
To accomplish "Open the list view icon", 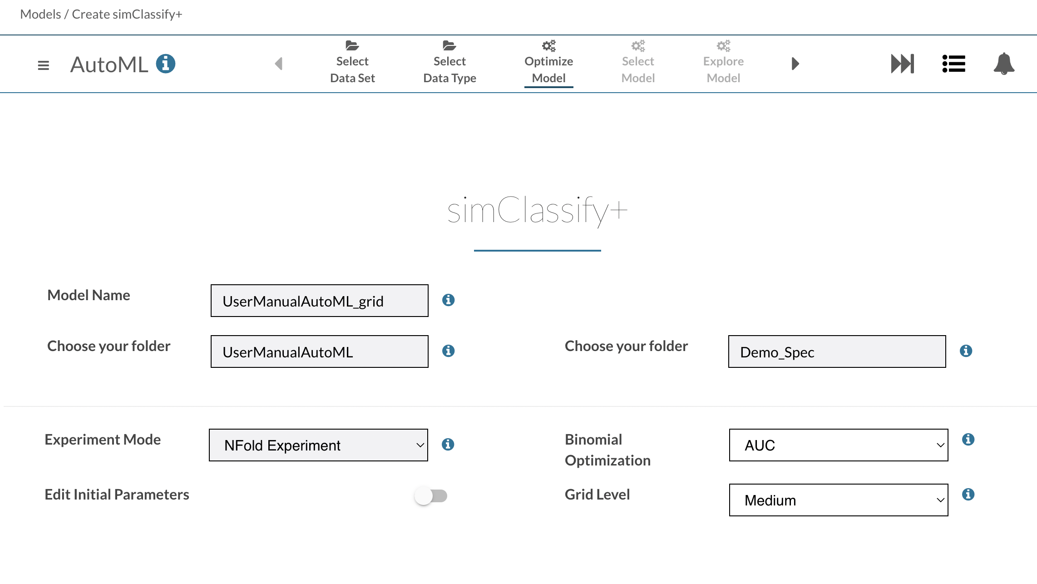I will [953, 64].
